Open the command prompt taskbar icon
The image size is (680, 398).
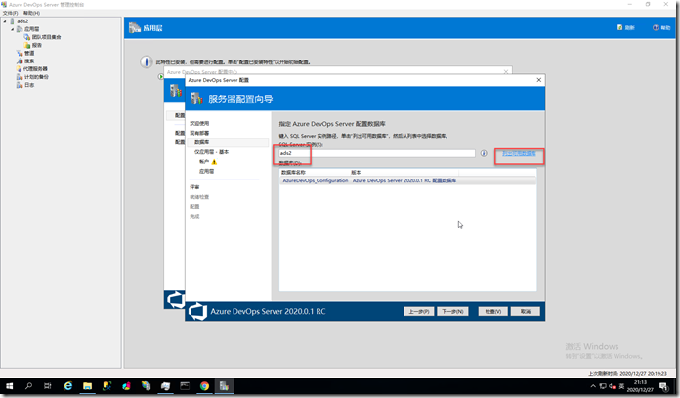point(185,386)
